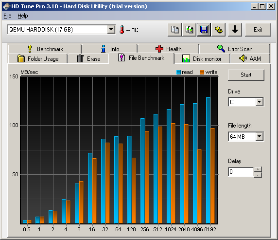Switch to the Health tab
Image resolution: width=278 pixels, height=240 pixels.
(x=168, y=49)
